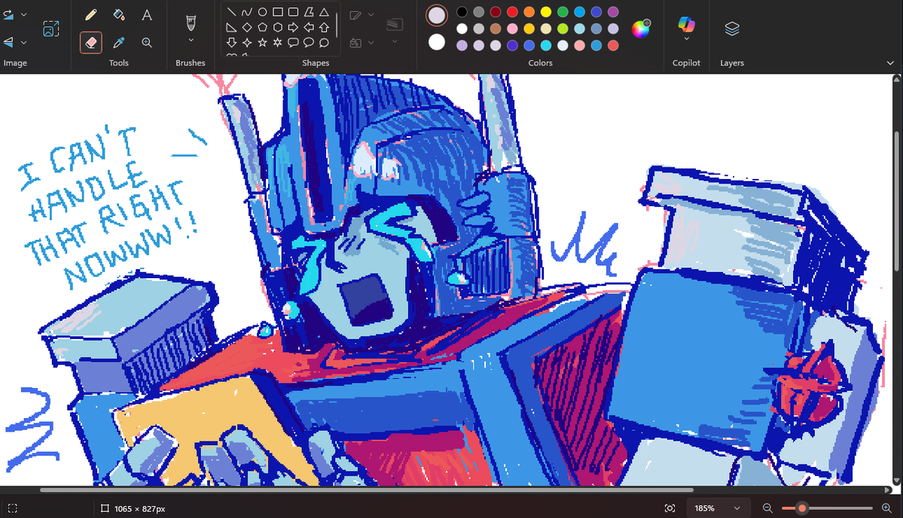
Task: Pick the lime green color swatch
Action: [x=563, y=28]
